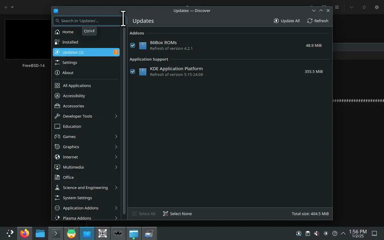This screenshot has width=384, height=240.
Task: Expand the Developer Tools category chevron
Action: point(116,116)
